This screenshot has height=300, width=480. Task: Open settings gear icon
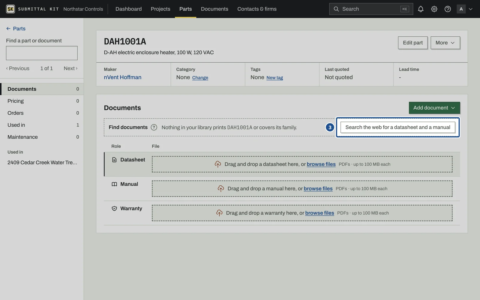434,9
